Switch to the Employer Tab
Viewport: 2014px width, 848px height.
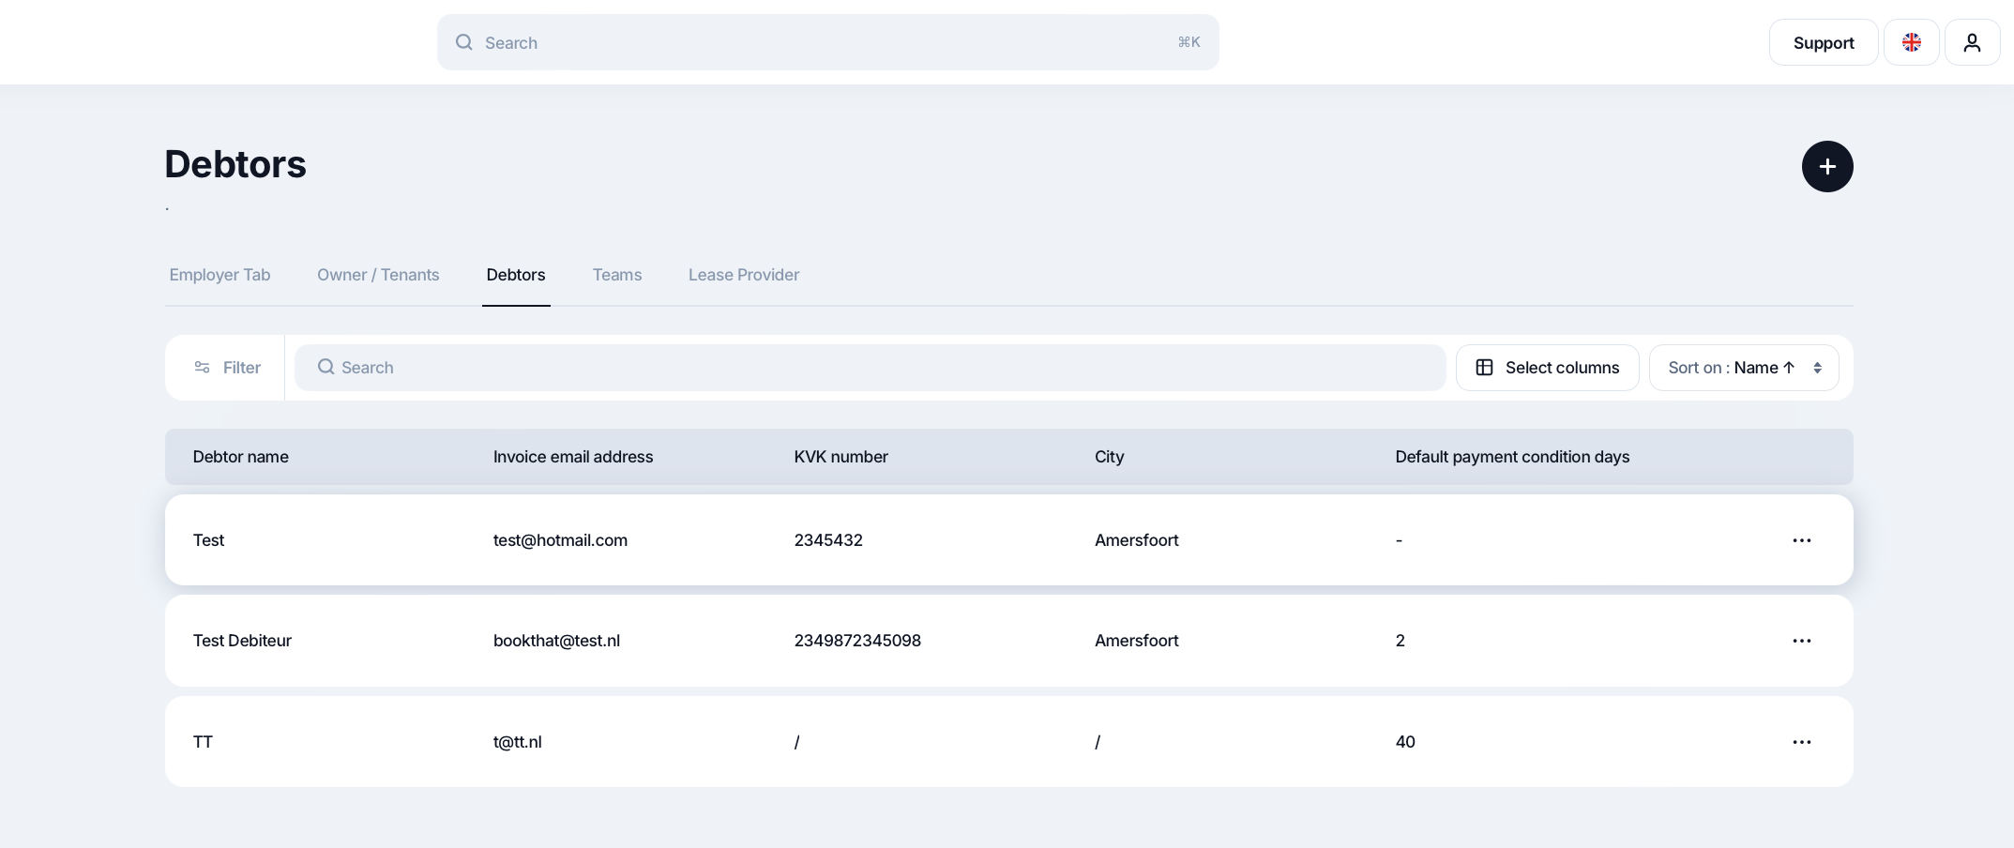(220, 275)
